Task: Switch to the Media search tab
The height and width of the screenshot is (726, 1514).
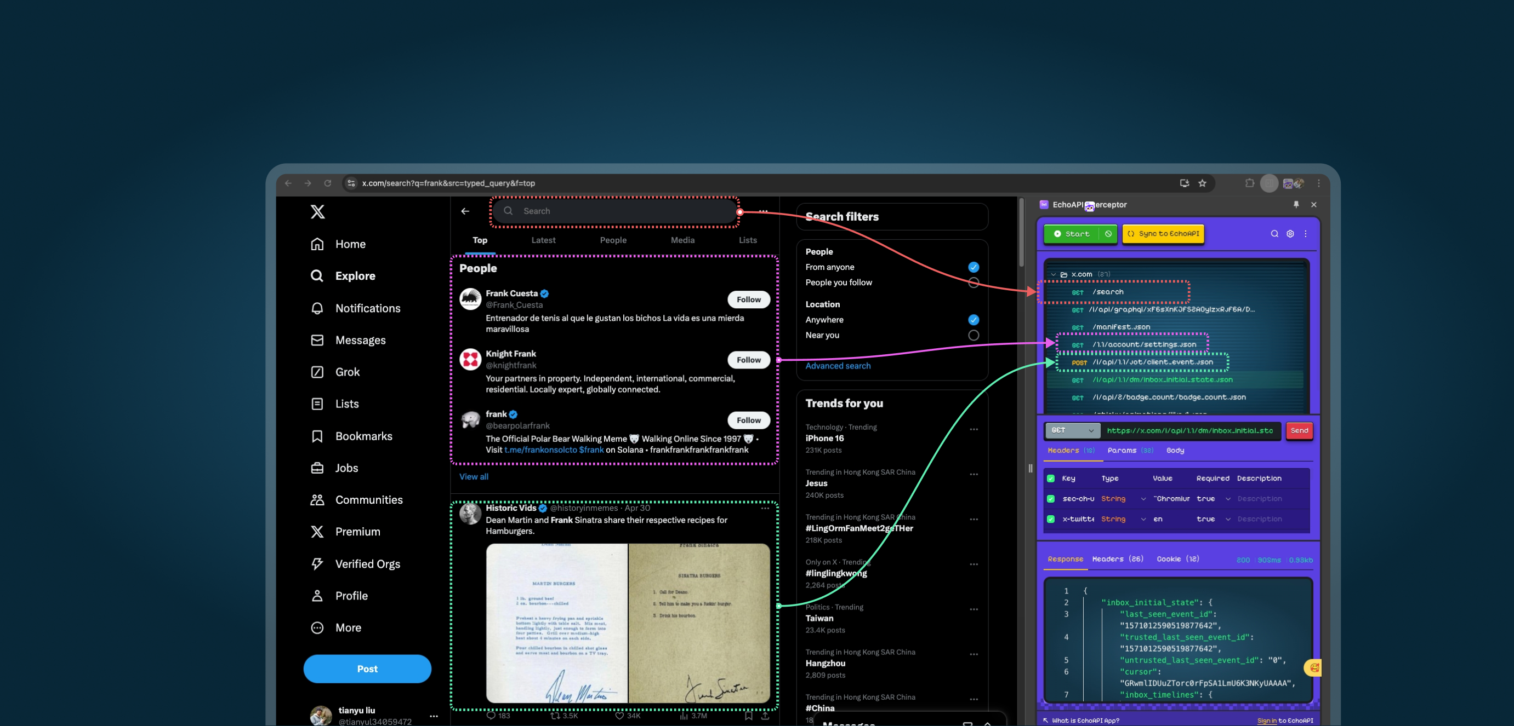Action: pyautogui.click(x=682, y=240)
